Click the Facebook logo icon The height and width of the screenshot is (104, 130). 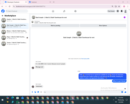click(x=3, y=11)
